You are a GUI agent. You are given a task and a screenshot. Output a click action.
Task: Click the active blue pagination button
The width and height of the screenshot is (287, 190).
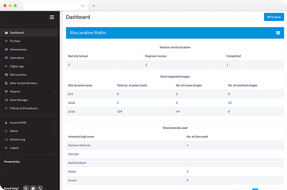coord(255,189)
